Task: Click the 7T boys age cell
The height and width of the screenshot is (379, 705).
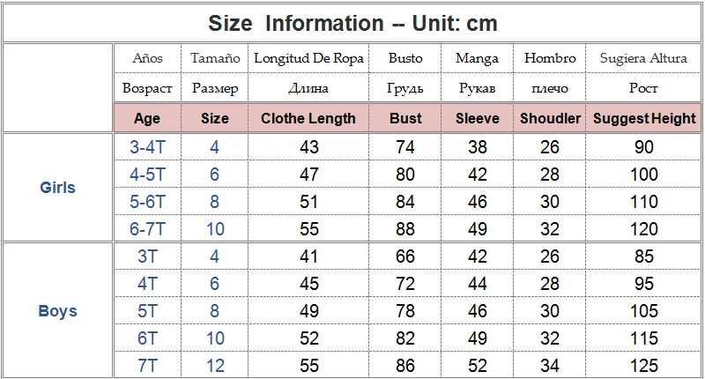Action: point(147,366)
